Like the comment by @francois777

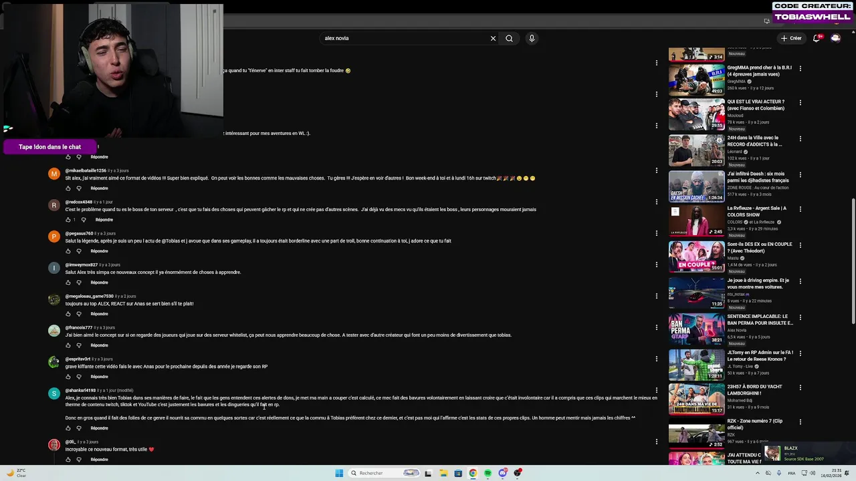pyautogui.click(x=68, y=345)
